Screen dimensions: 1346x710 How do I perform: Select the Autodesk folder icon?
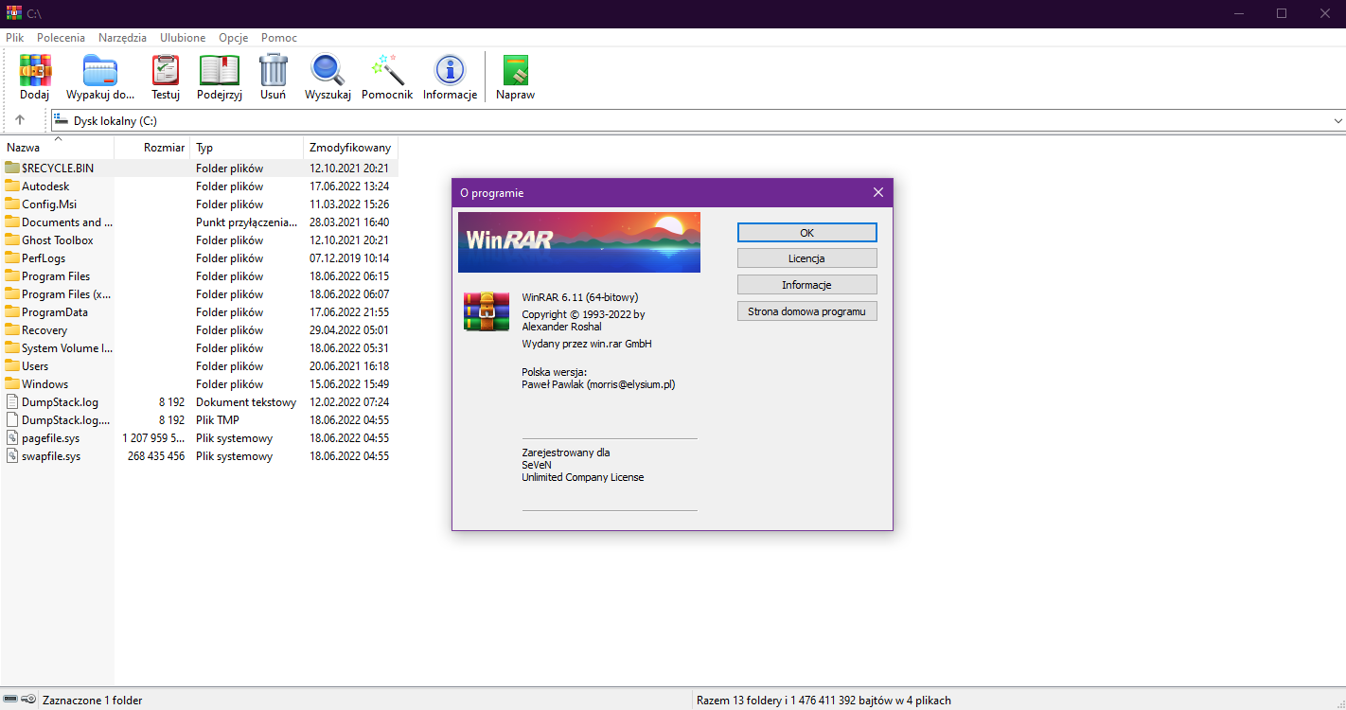(12, 186)
